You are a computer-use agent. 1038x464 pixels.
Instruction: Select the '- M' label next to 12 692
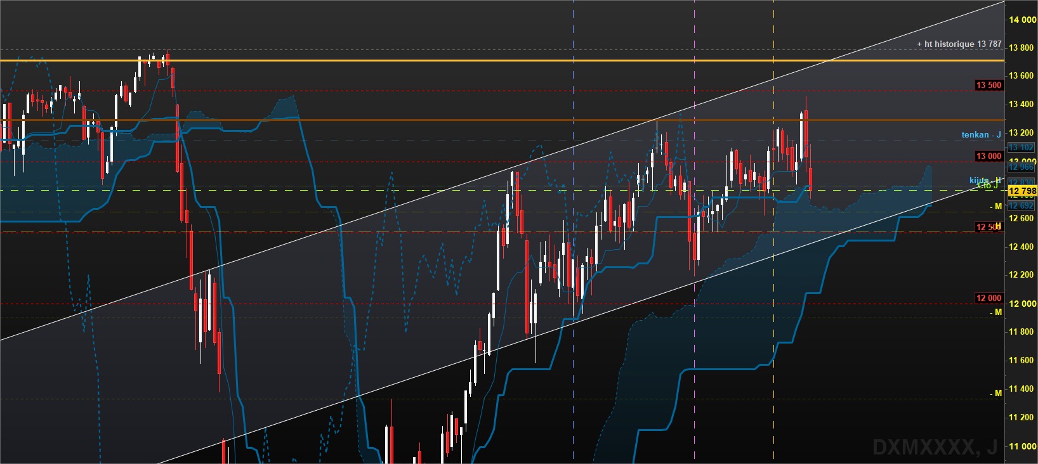click(x=996, y=206)
